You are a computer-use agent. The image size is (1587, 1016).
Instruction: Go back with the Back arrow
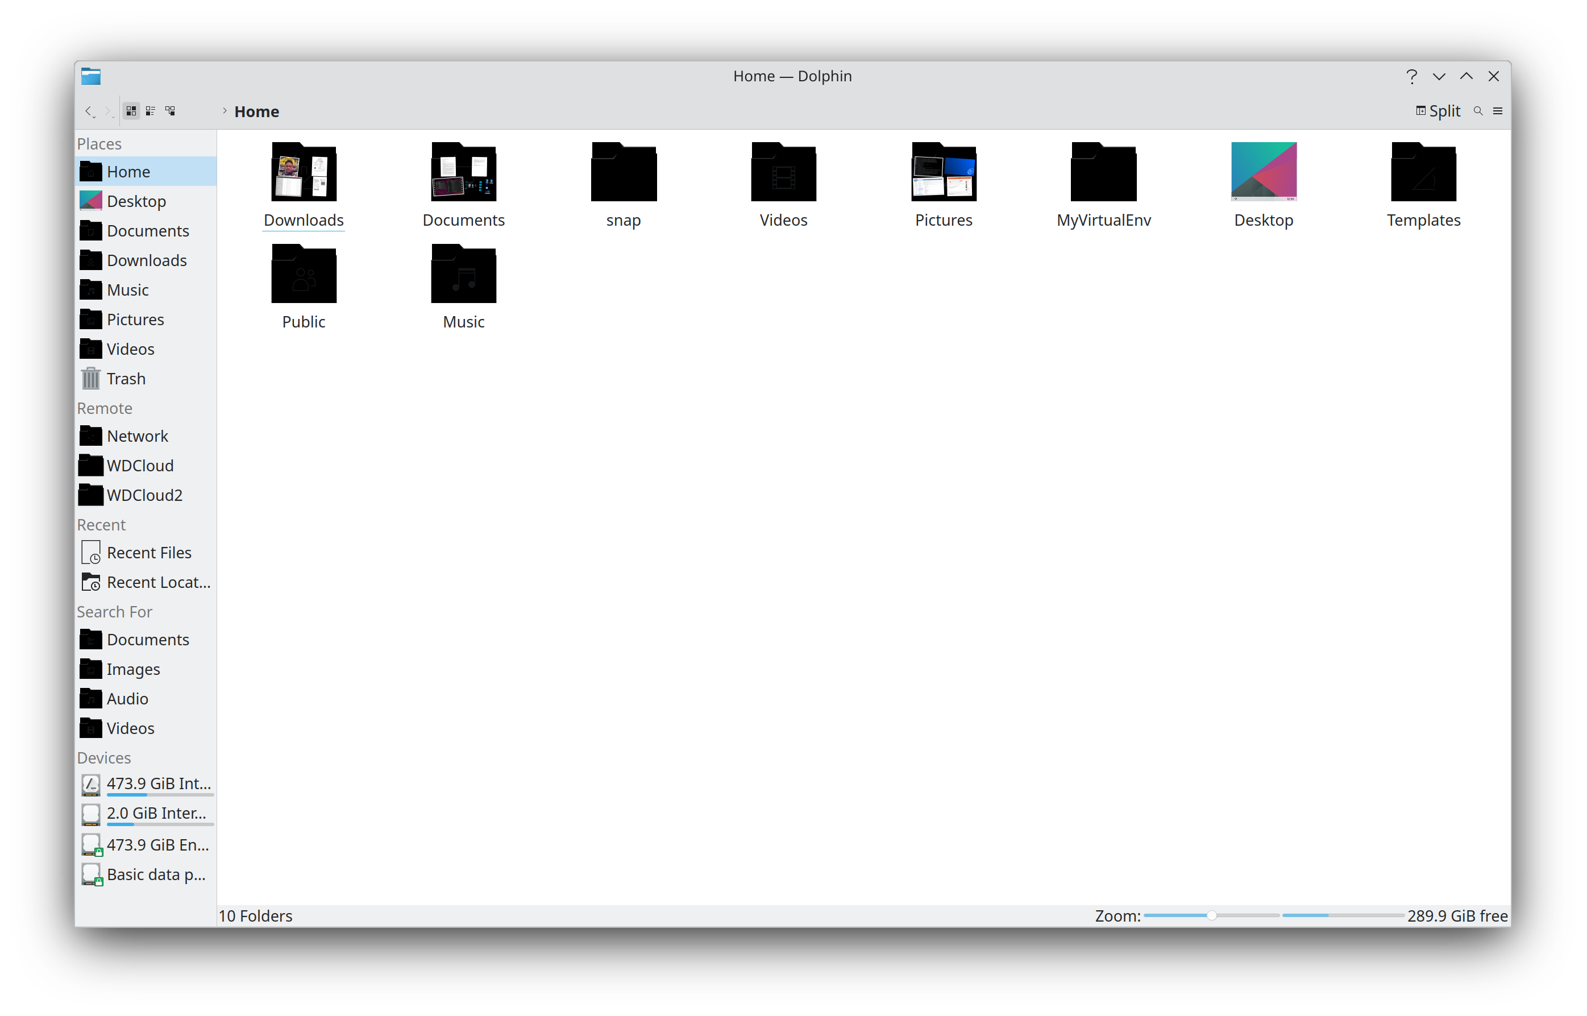pyautogui.click(x=89, y=111)
